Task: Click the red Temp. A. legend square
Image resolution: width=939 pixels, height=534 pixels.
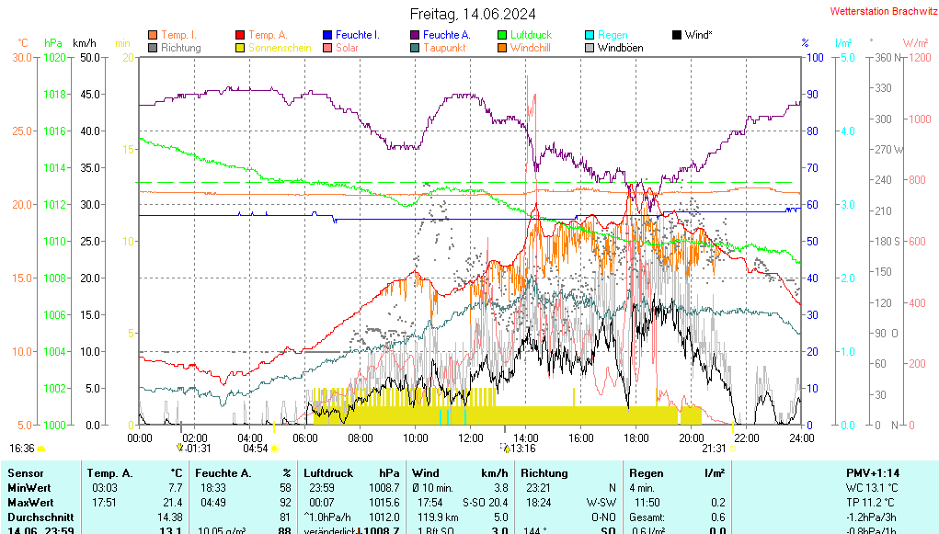Action: [241, 35]
